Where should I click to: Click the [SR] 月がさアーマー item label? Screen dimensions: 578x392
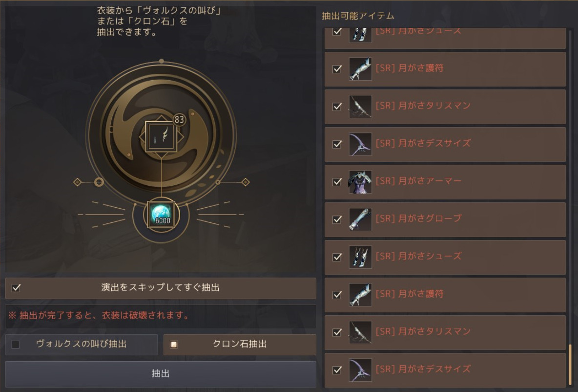point(418,181)
